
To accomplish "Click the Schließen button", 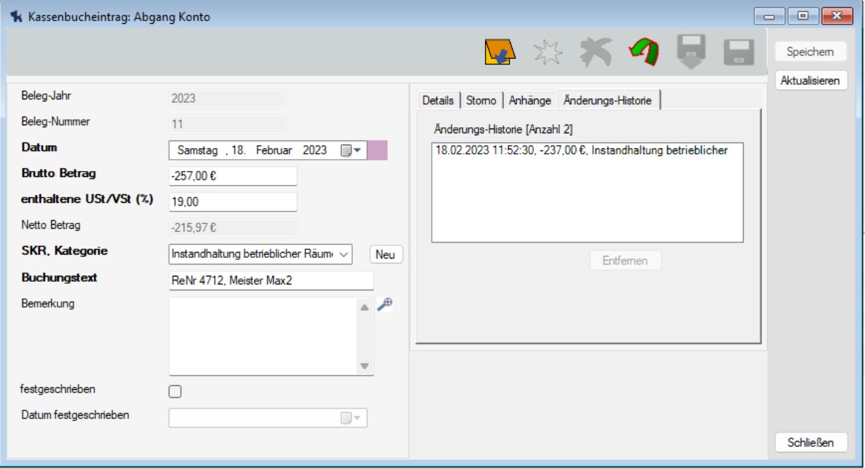I will click(x=811, y=443).
